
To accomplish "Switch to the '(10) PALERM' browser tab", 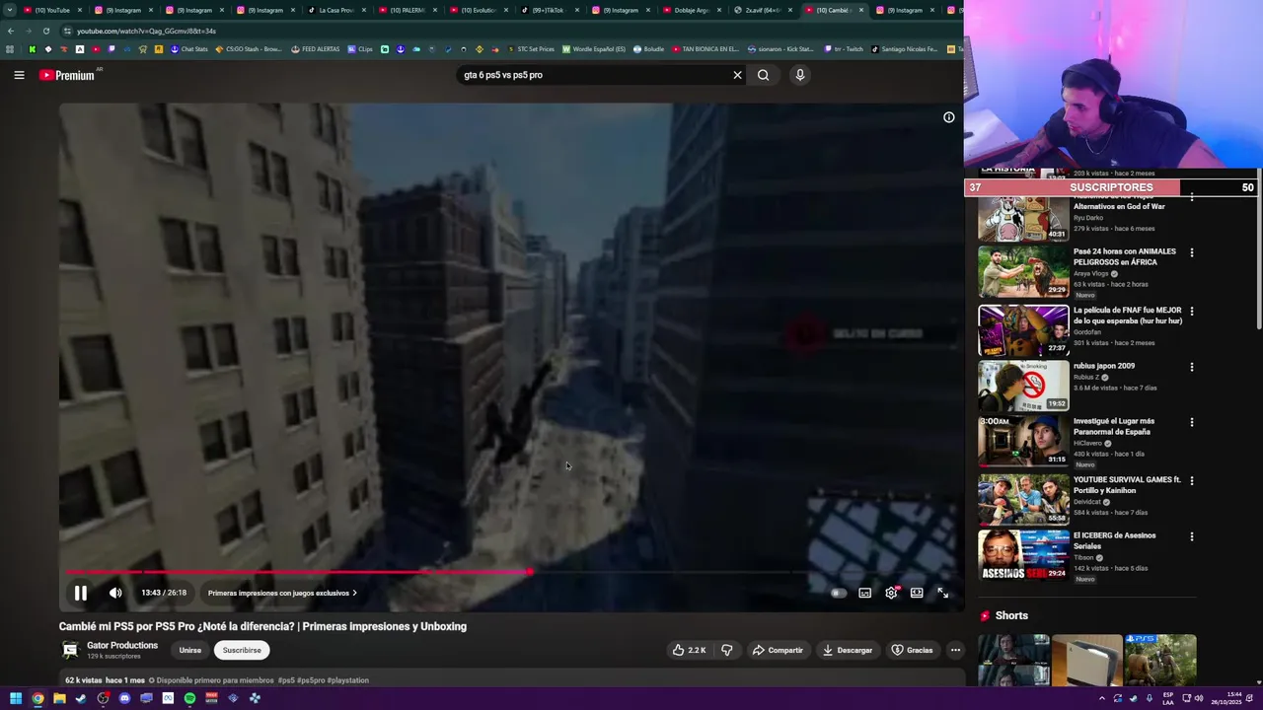I will (407, 10).
